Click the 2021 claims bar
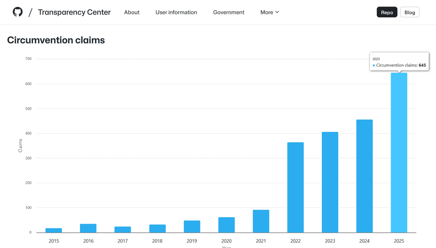This screenshot has height=248, width=436. [261, 221]
